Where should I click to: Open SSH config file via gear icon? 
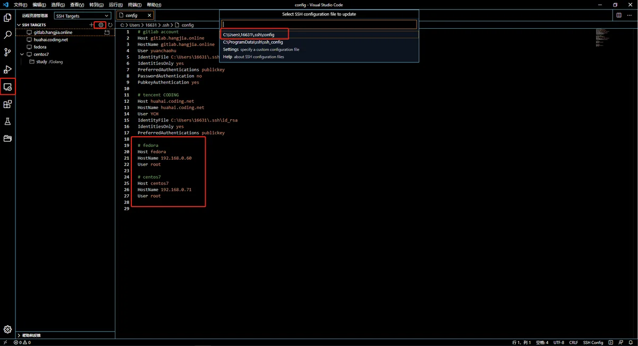point(100,25)
